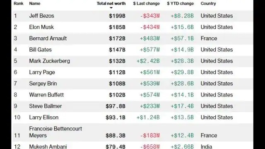
Task: Click the Country column header
Action: [208, 4]
